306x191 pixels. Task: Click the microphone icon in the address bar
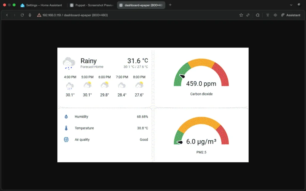coord(30,15)
